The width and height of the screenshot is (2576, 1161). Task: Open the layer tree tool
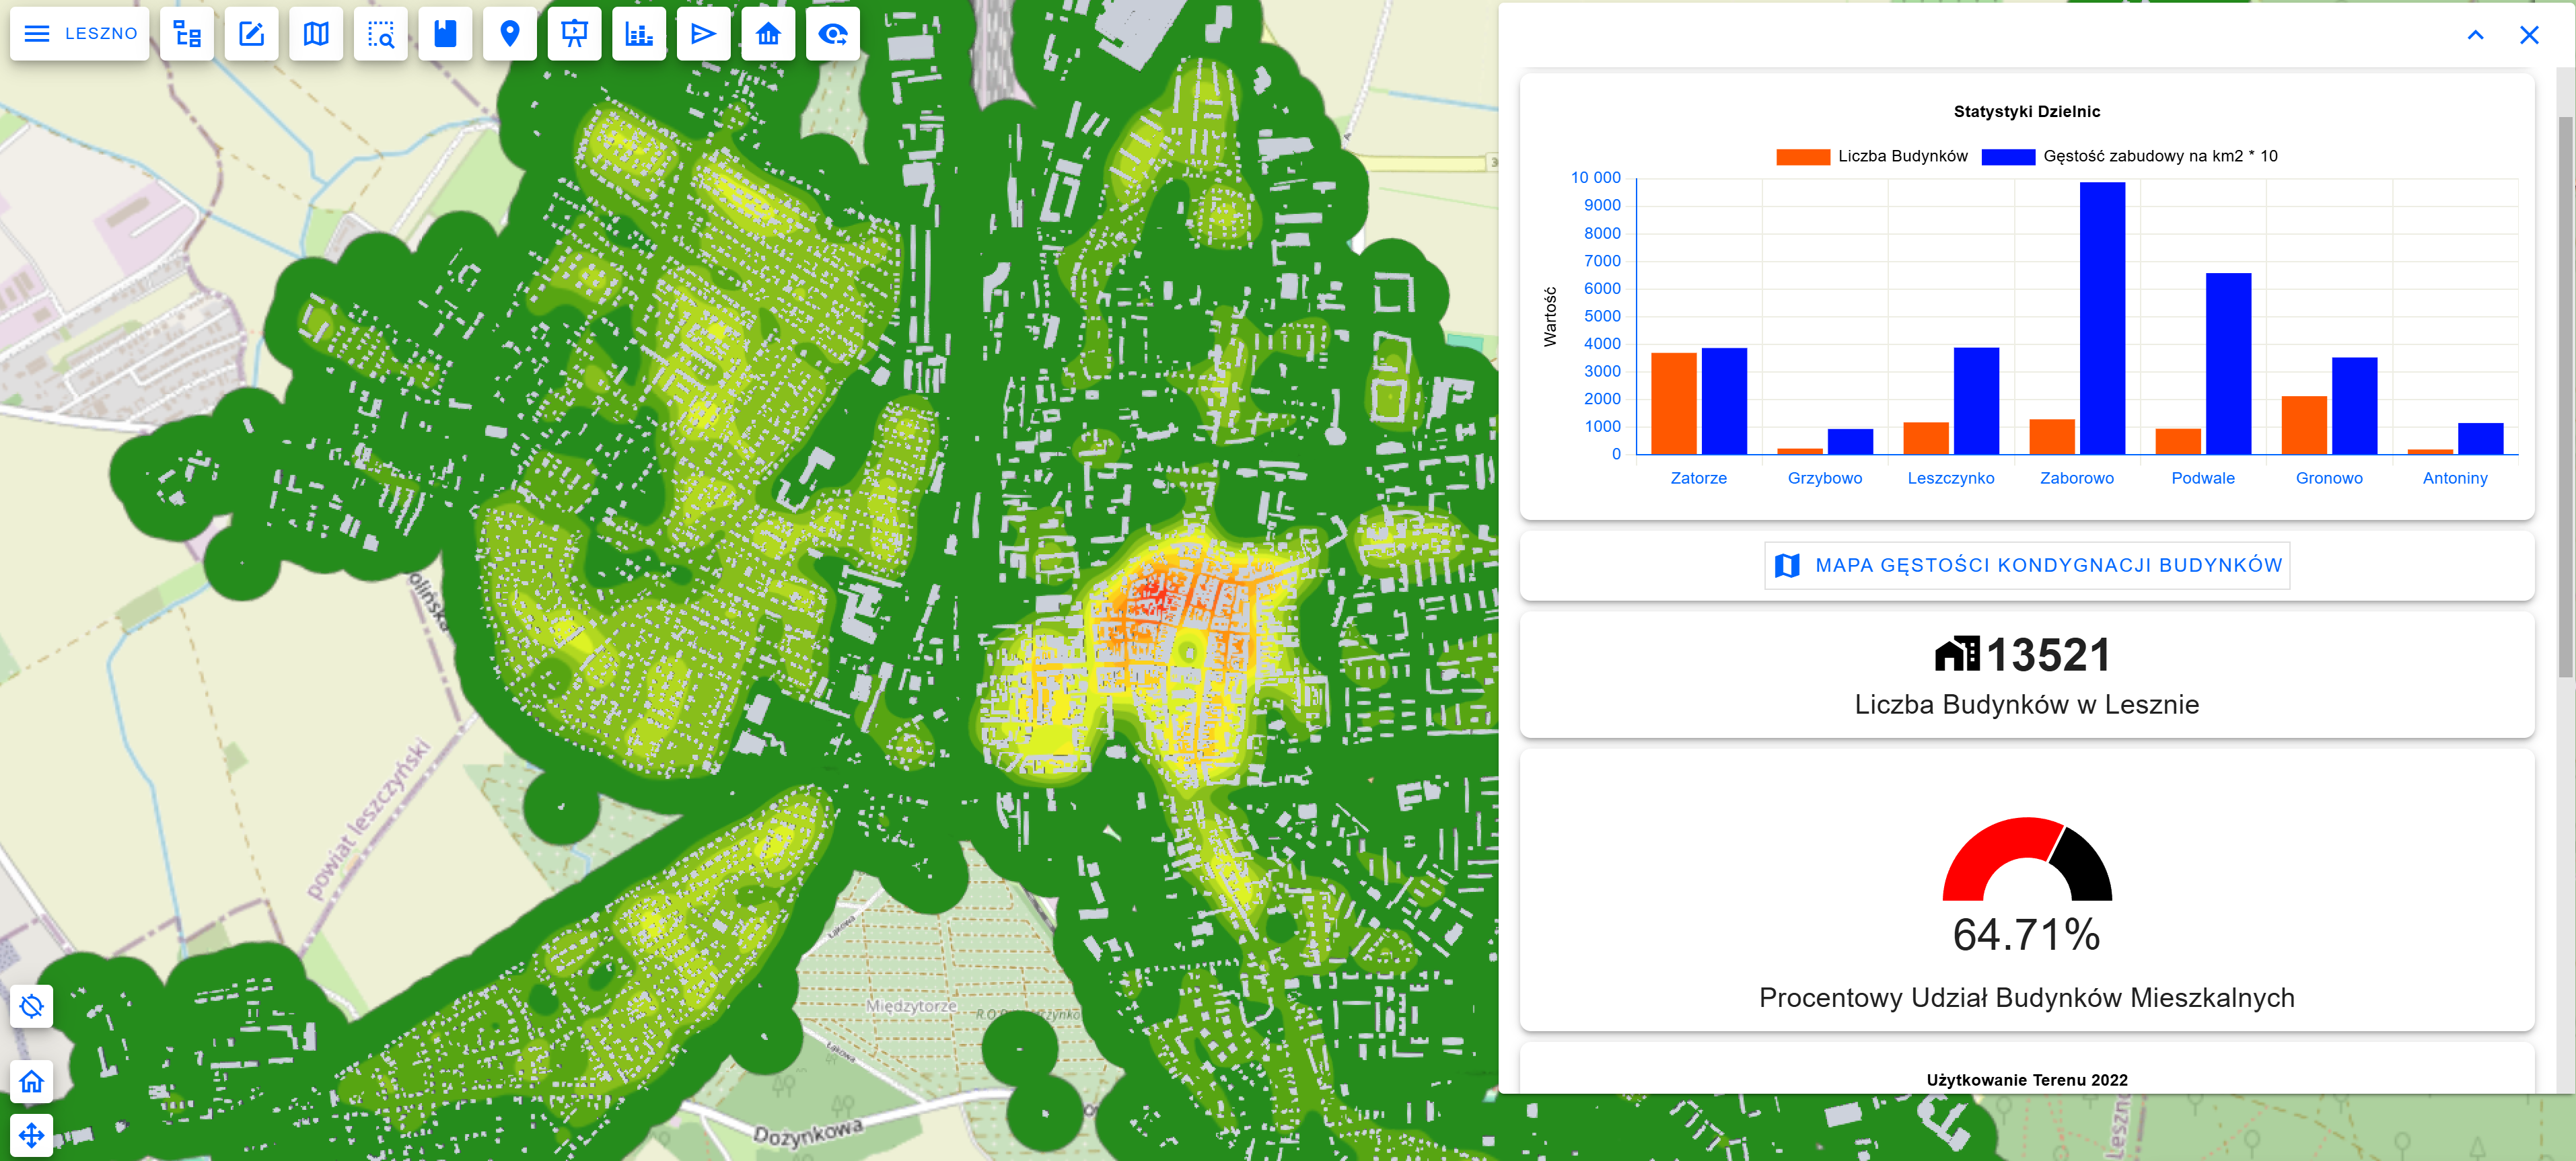(187, 34)
